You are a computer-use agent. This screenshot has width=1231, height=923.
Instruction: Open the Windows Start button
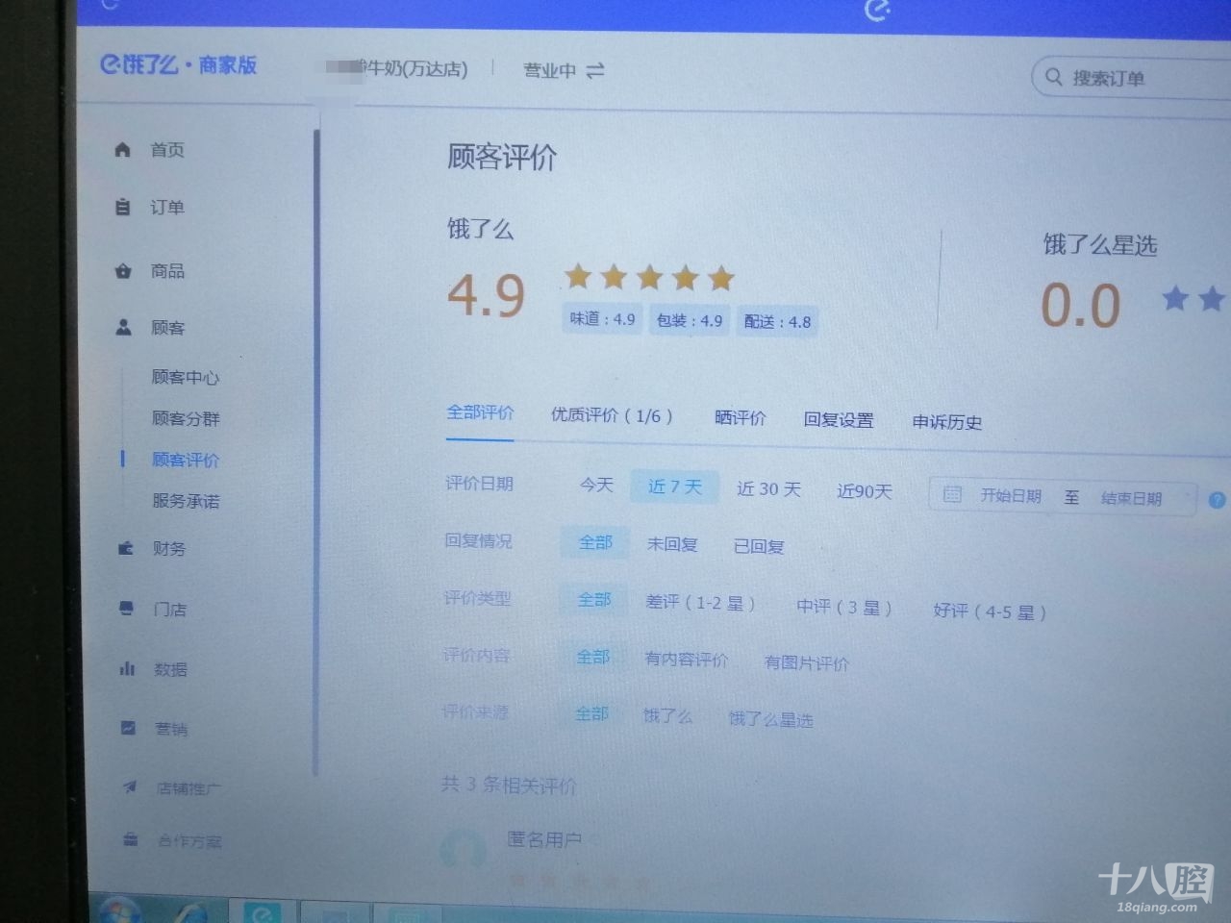(x=119, y=910)
